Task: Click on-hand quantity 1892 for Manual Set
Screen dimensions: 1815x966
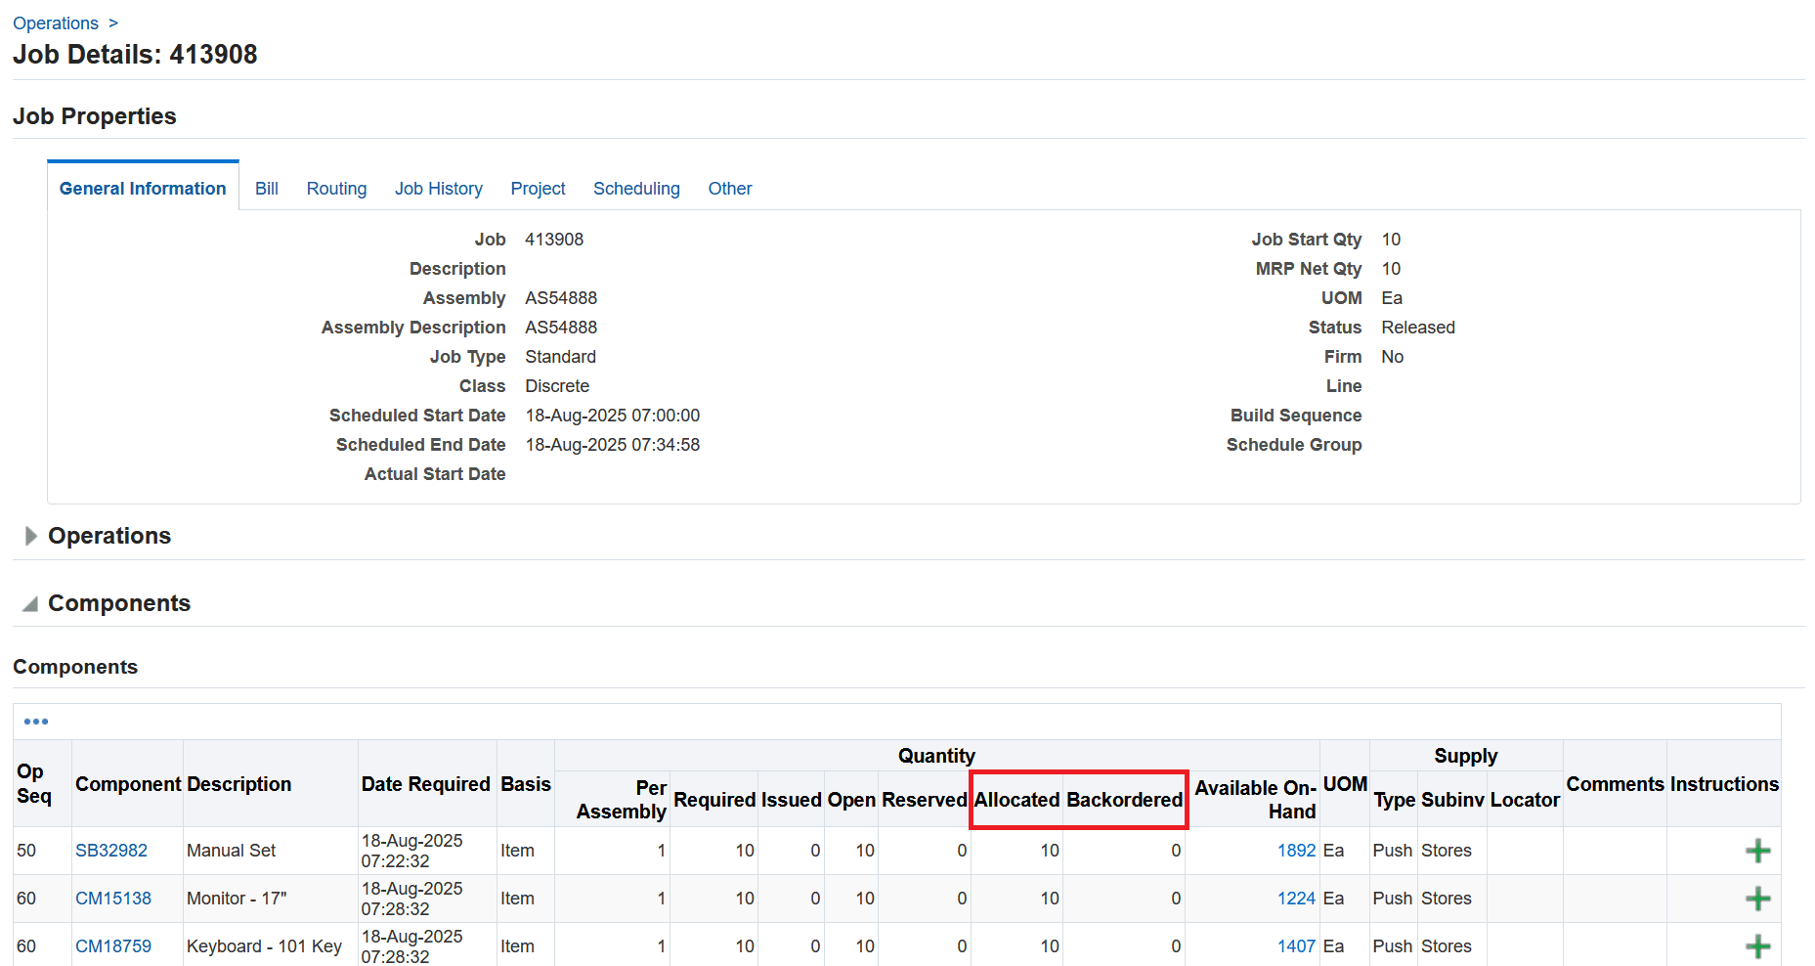Action: click(1296, 851)
